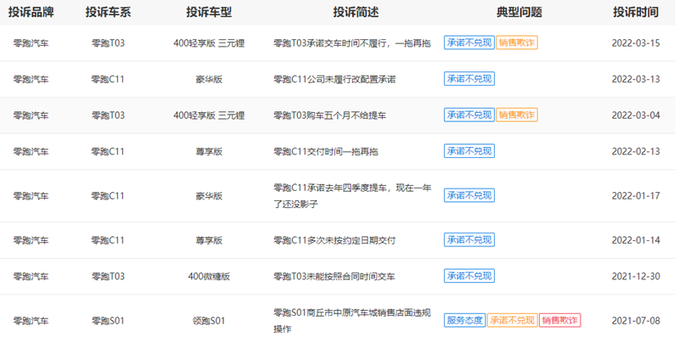Click 零跑汽车 brand in the 2022-03-15 row
This screenshot has width=679, height=343.
pyautogui.click(x=31, y=42)
